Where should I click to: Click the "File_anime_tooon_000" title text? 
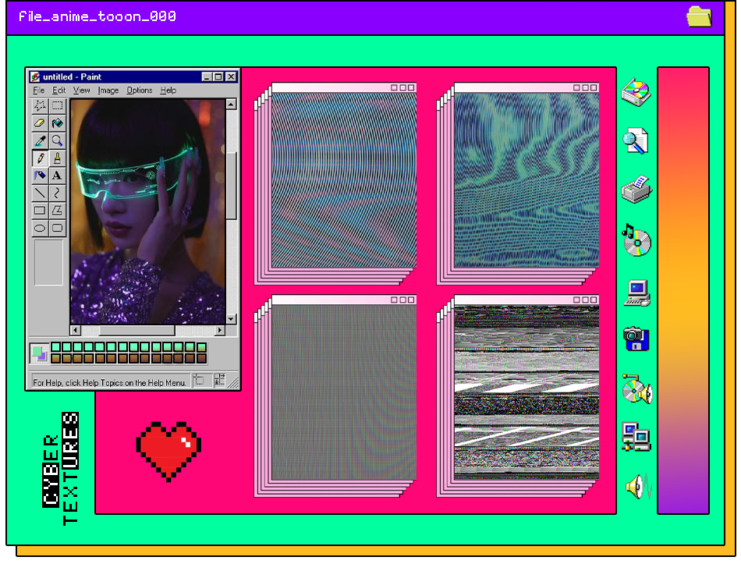point(97,17)
